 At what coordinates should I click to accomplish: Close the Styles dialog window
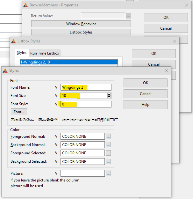(166, 70)
